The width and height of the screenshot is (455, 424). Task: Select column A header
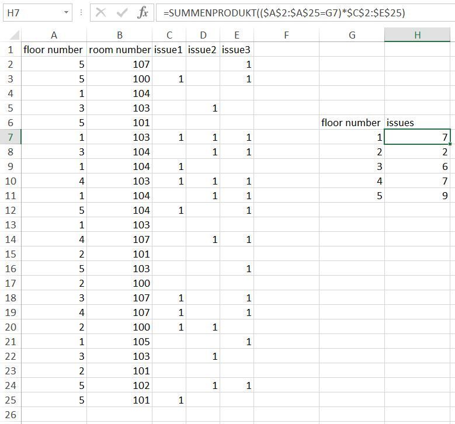click(54, 35)
